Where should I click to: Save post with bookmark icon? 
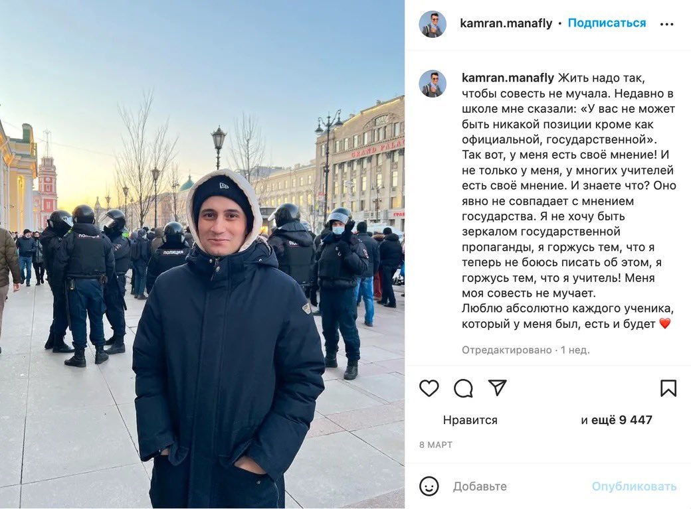tap(668, 388)
